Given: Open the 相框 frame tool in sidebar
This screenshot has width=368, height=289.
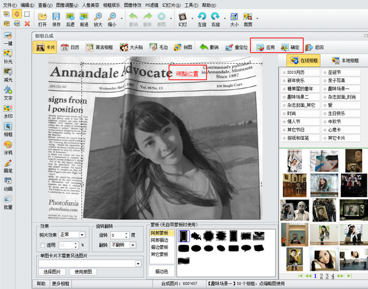Looking at the screenshot, I should point(8,129).
